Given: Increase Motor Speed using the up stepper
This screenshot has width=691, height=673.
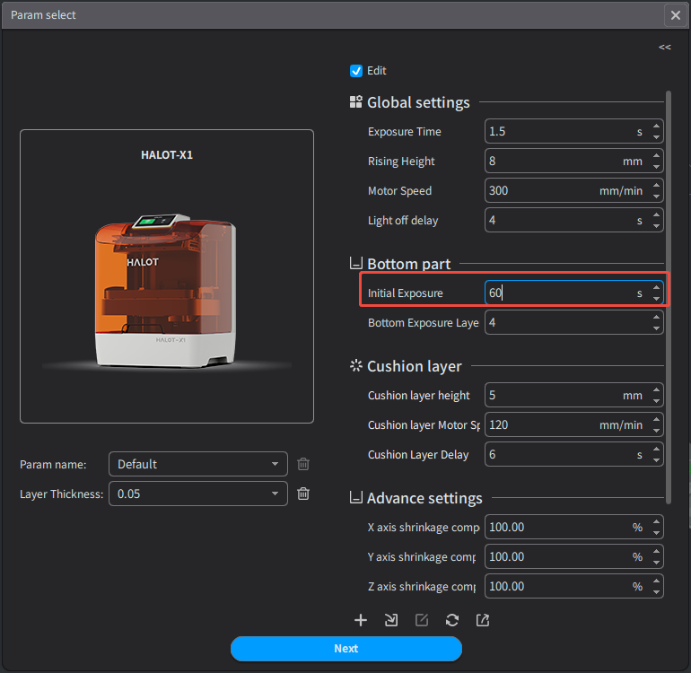Looking at the screenshot, I should [x=657, y=186].
